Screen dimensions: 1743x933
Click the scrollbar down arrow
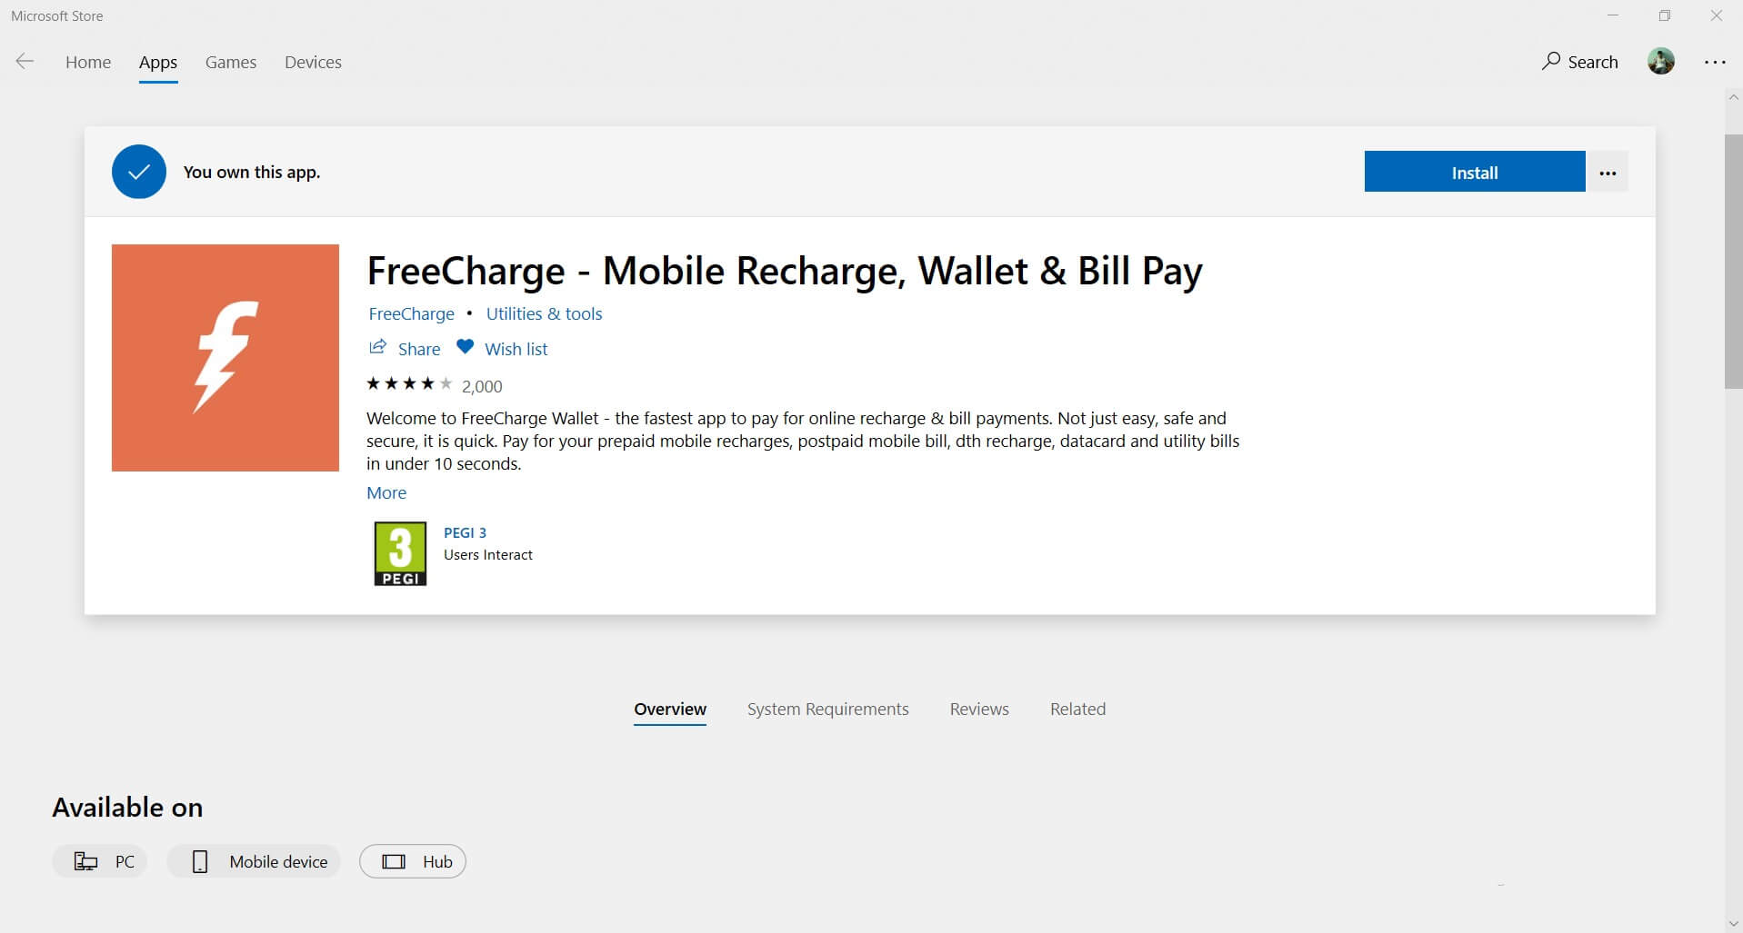(1733, 924)
